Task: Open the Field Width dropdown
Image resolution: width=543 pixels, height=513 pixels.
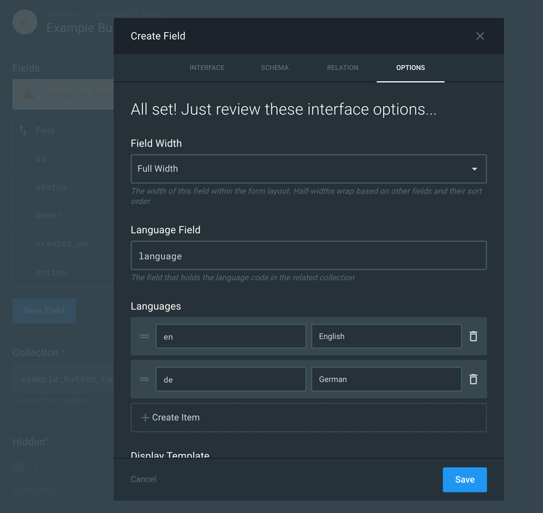Action: click(x=308, y=169)
